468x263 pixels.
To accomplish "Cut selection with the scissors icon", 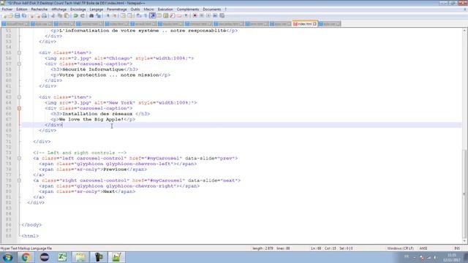I will pyautogui.click(x=53, y=15).
